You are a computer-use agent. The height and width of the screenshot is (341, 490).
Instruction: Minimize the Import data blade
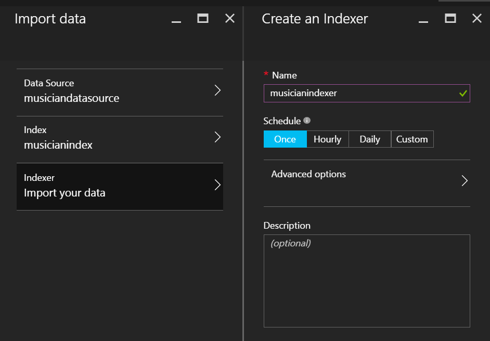point(176,20)
